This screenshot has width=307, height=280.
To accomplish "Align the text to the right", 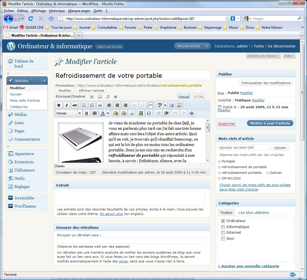I will pos(125,105).
